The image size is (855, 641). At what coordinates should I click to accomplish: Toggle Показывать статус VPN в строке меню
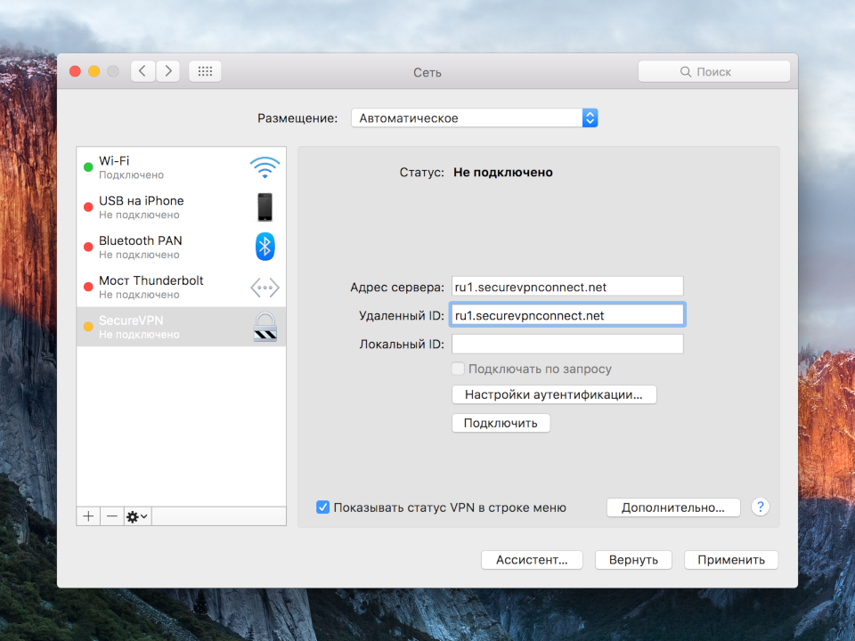(x=322, y=507)
